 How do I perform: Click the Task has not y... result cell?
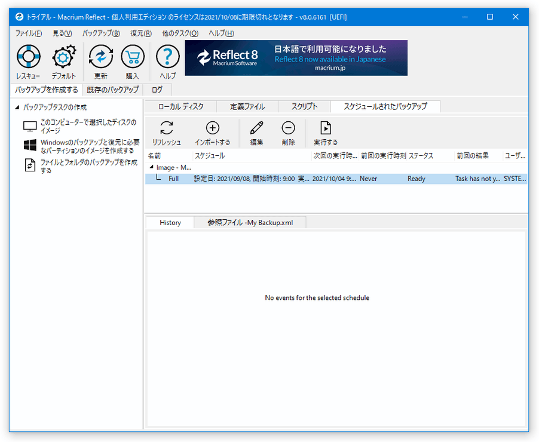pos(478,179)
